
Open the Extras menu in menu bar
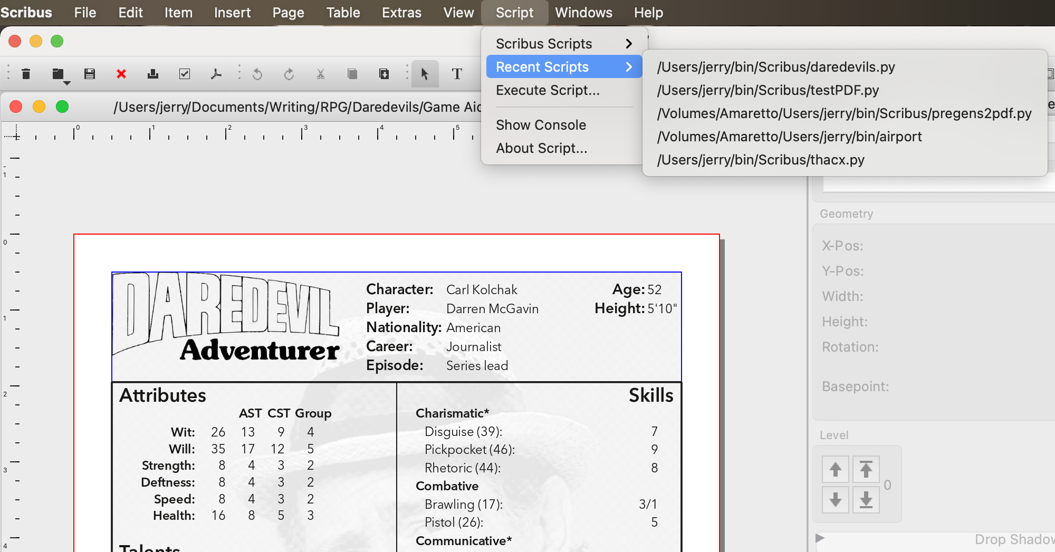click(401, 13)
